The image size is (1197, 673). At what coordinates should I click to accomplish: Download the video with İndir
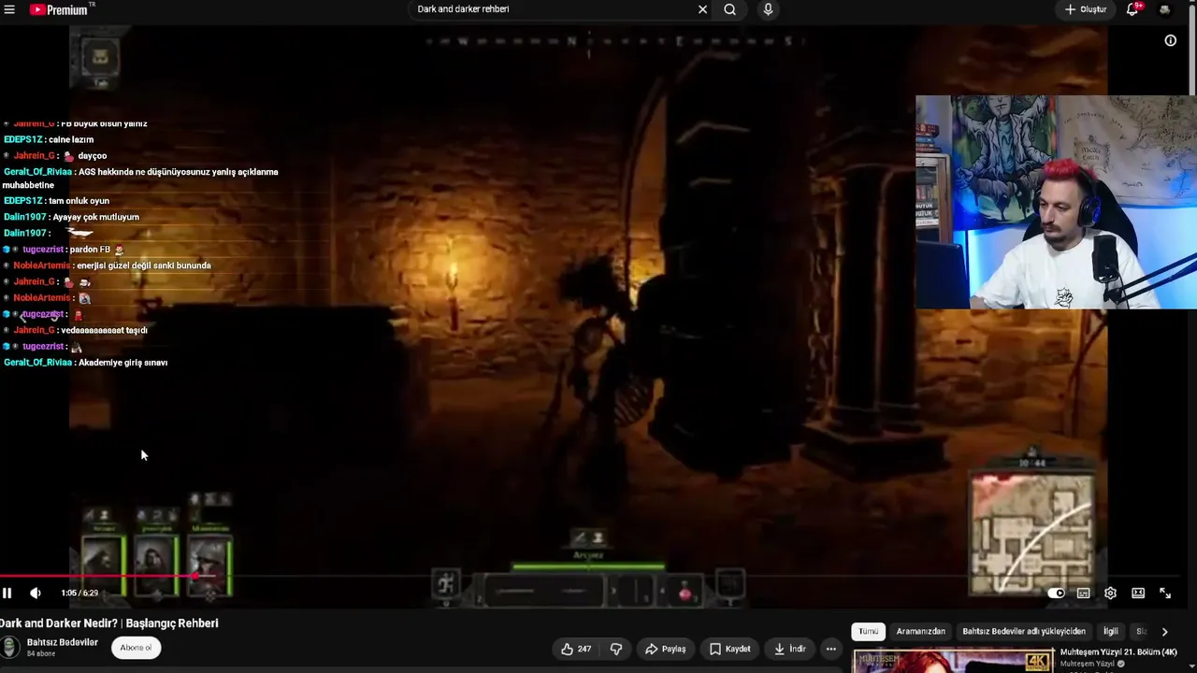click(x=789, y=649)
